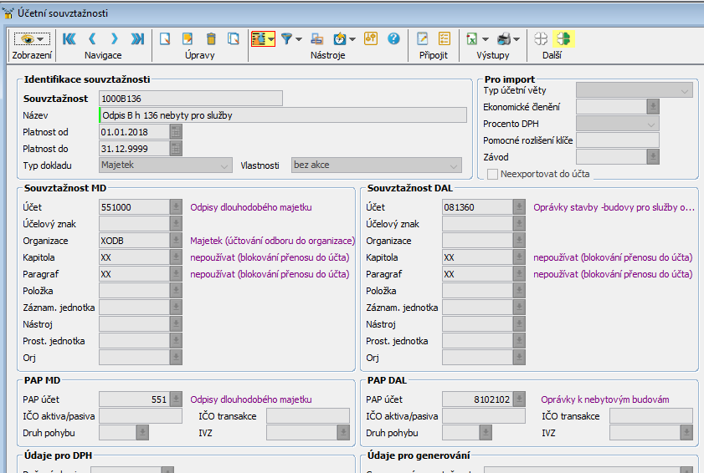Expand the Typ účetní věty dropdown
This screenshot has width=704, height=473.
(x=686, y=90)
